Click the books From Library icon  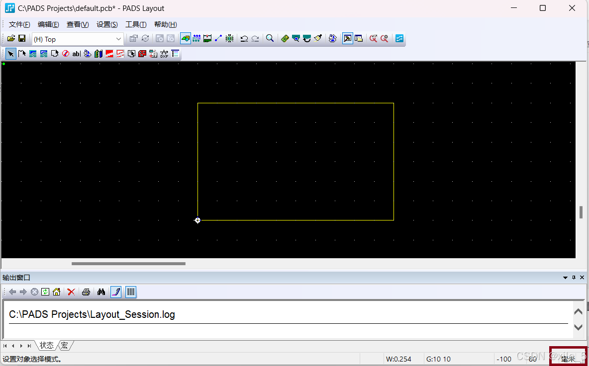click(x=98, y=54)
